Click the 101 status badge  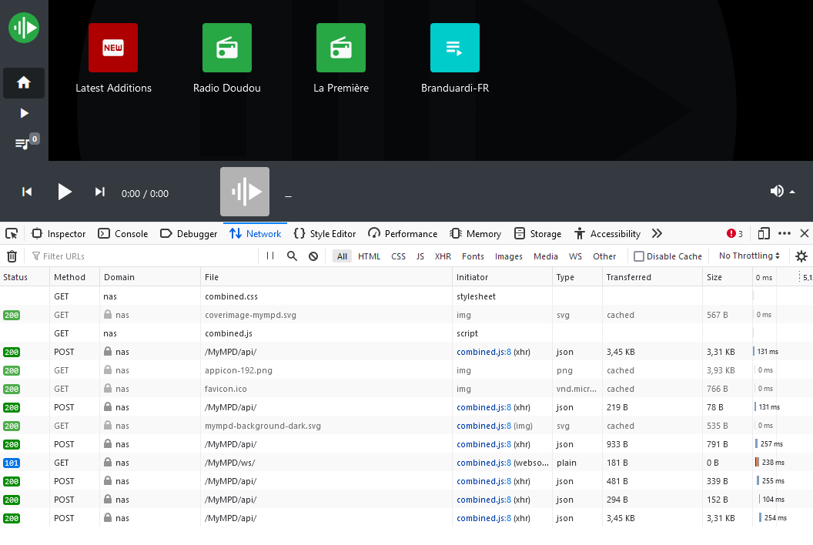coord(12,463)
